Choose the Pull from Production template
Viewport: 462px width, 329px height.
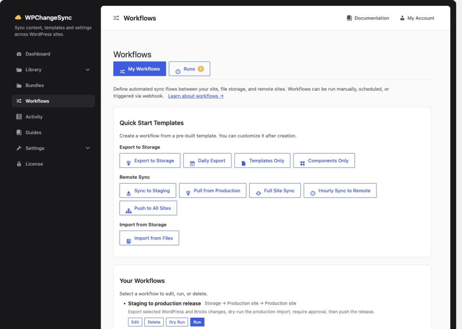tap(213, 190)
